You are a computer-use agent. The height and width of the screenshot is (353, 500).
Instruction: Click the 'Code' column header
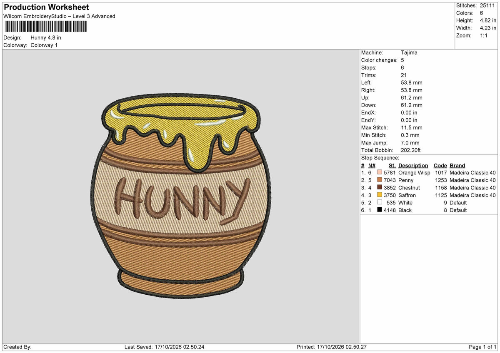(440, 165)
